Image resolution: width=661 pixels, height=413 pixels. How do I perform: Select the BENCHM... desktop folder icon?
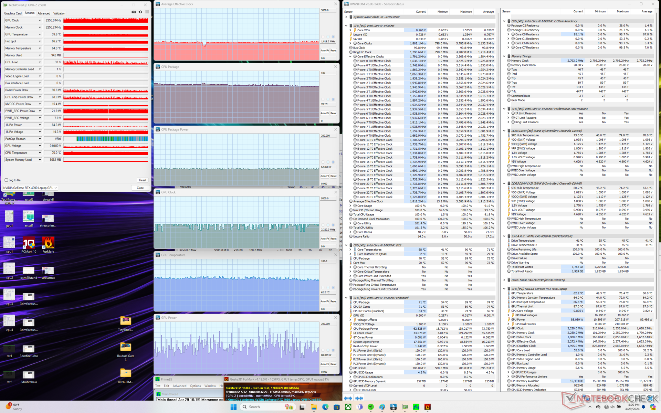(x=126, y=376)
